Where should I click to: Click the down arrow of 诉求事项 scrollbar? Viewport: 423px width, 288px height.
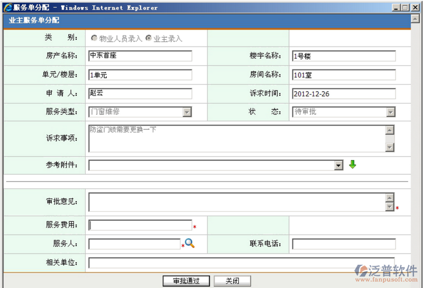390,147
